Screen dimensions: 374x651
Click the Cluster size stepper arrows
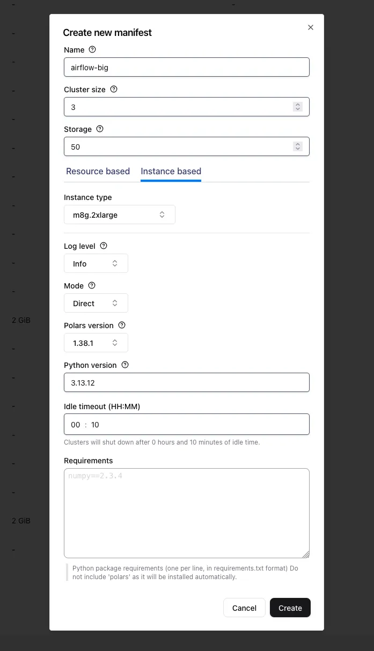click(298, 107)
